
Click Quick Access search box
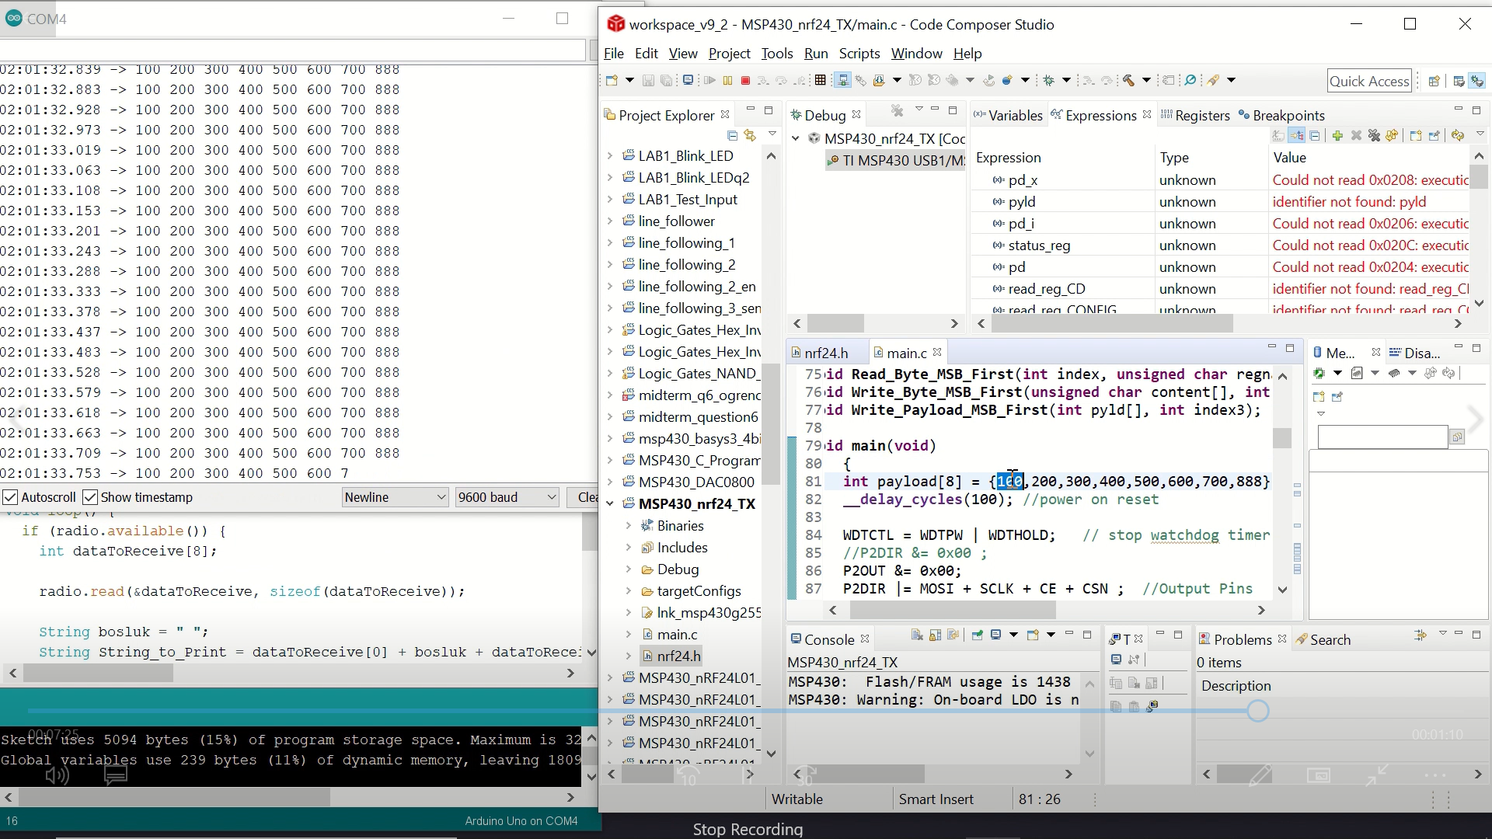click(x=1369, y=81)
